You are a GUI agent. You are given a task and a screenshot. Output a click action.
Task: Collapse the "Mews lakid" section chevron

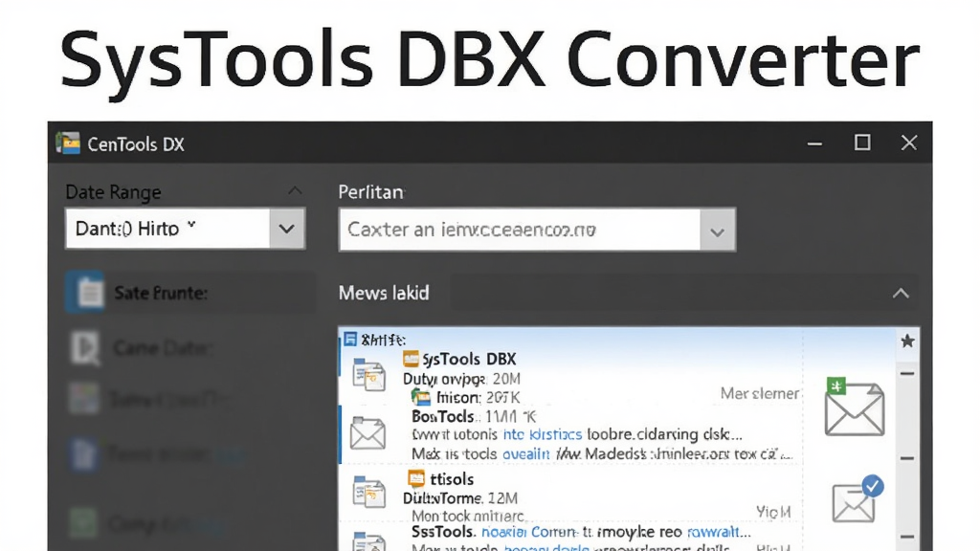[901, 293]
